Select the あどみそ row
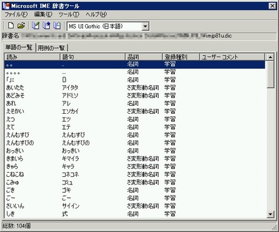The width and height of the screenshot is (279, 232). pyautogui.click(x=135, y=96)
